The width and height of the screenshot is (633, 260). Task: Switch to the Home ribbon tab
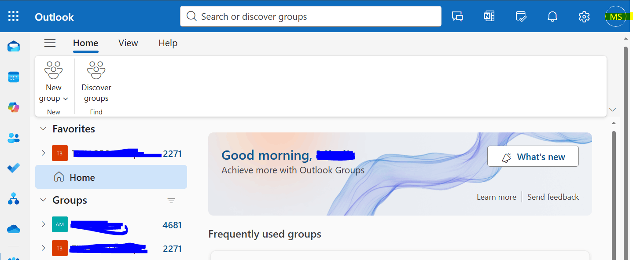pos(85,43)
